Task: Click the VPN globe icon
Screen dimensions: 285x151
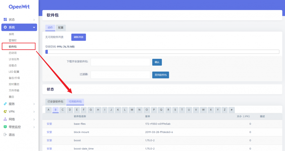Action: click(x=5, y=112)
